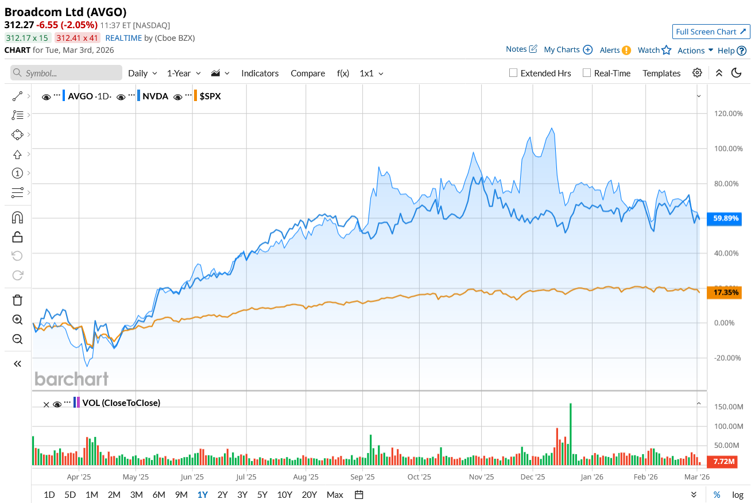Open the AVGO series options ellipsis
Image resolution: width=751 pixels, height=503 pixels.
point(57,95)
